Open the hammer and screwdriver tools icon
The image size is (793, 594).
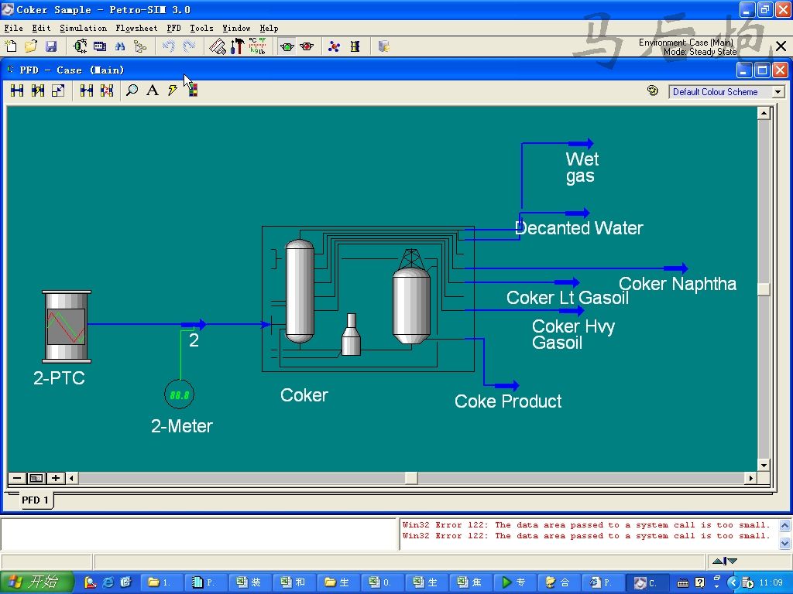point(238,46)
